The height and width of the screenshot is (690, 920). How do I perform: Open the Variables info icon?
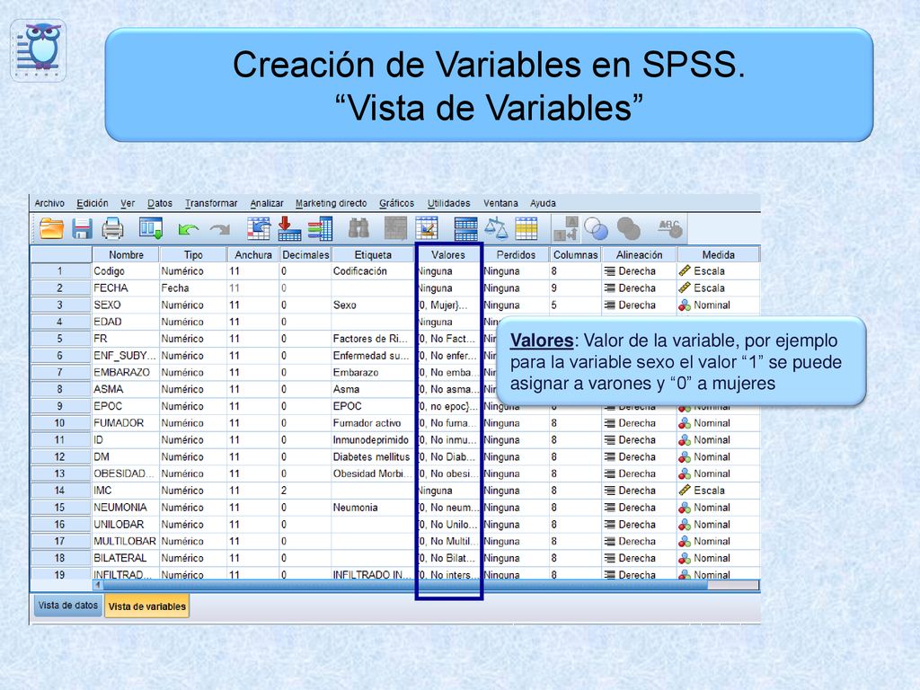321,228
